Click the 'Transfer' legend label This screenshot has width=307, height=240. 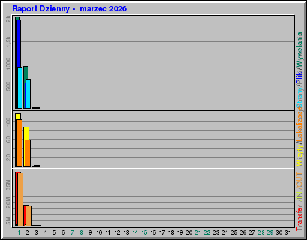(x=299, y=218)
